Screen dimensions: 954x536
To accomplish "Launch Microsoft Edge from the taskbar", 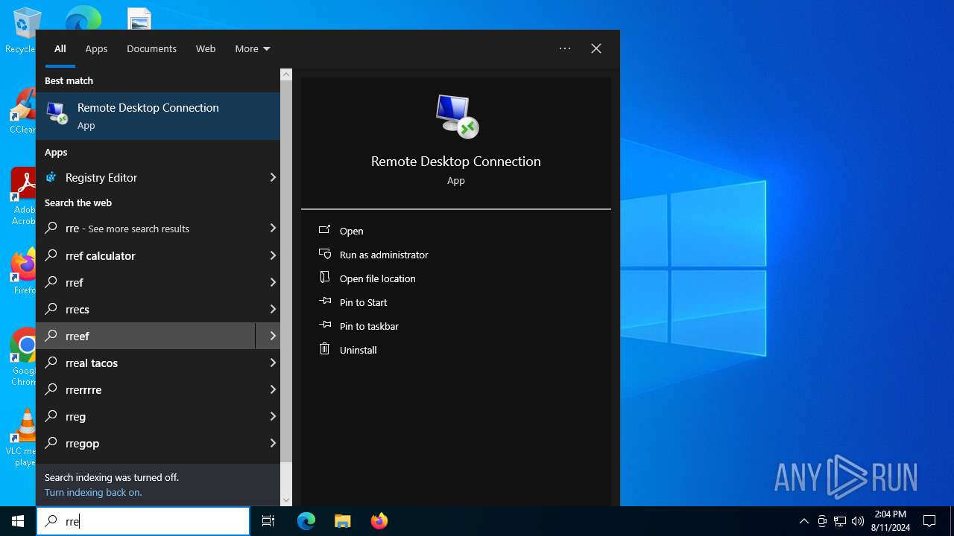I will pos(306,521).
